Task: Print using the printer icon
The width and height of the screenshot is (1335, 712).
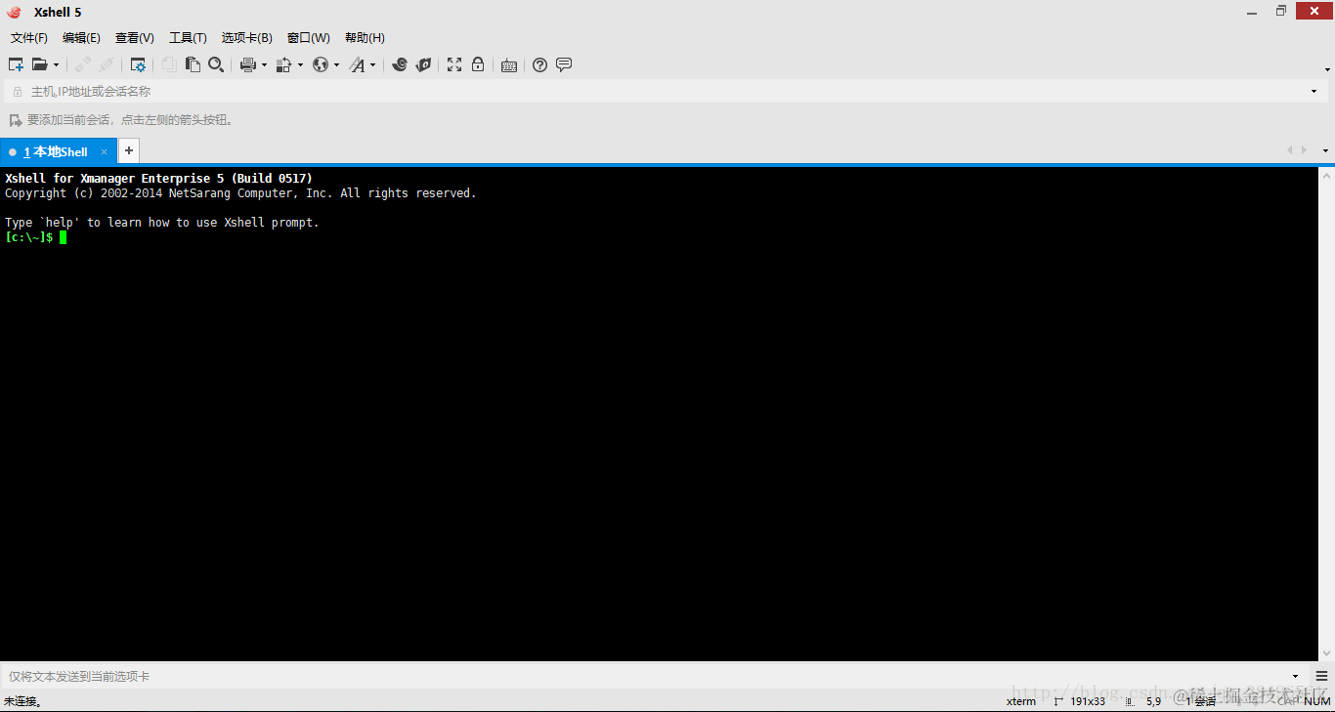Action: [x=247, y=64]
